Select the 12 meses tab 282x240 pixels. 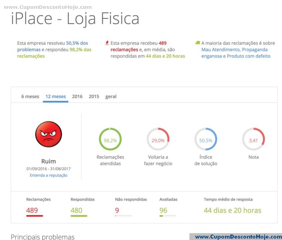pos(55,96)
